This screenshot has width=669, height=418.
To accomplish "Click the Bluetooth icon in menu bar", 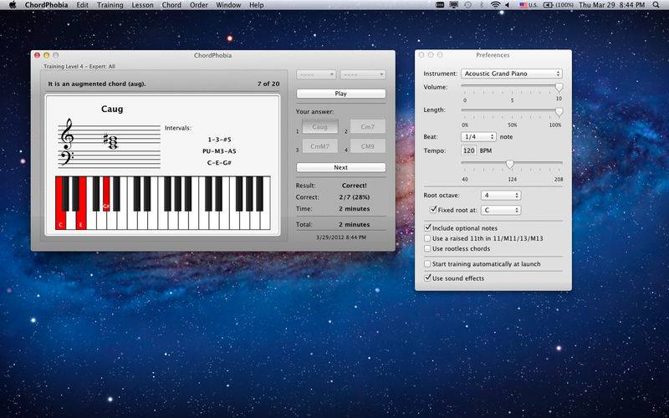I will [x=482, y=5].
